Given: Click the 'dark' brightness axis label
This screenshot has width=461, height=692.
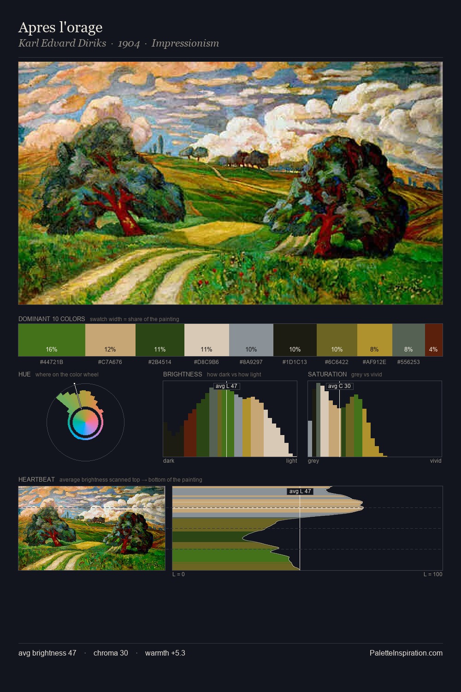Looking at the screenshot, I should click(x=169, y=461).
